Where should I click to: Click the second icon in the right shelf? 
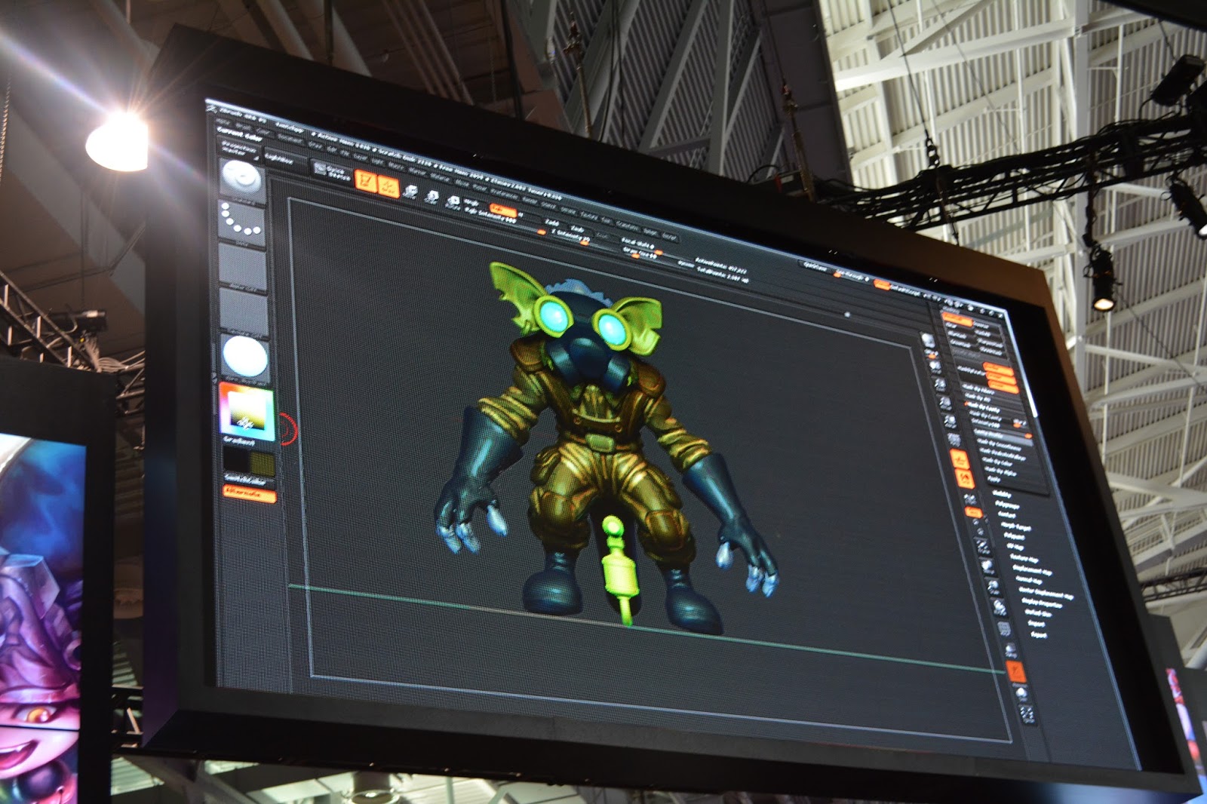(934, 365)
